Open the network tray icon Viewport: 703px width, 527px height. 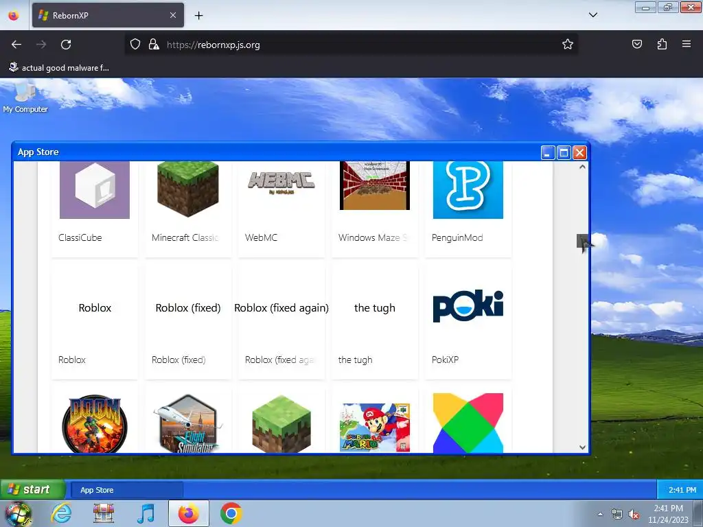pyautogui.click(x=617, y=514)
